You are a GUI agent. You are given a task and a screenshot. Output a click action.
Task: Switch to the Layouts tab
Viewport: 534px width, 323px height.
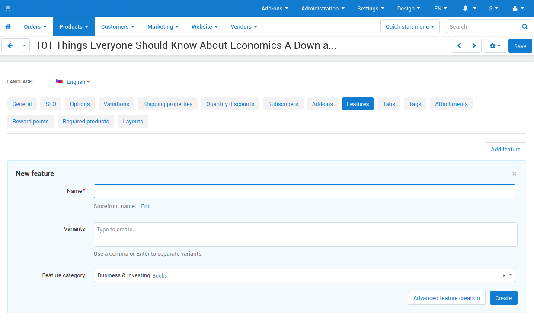[x=133, y=121]
